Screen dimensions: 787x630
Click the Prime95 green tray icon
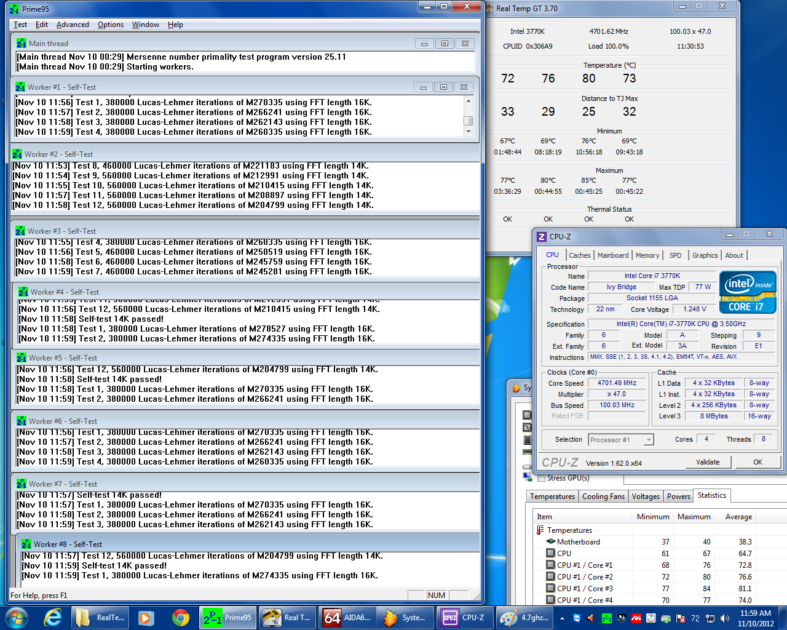[606, 618]
